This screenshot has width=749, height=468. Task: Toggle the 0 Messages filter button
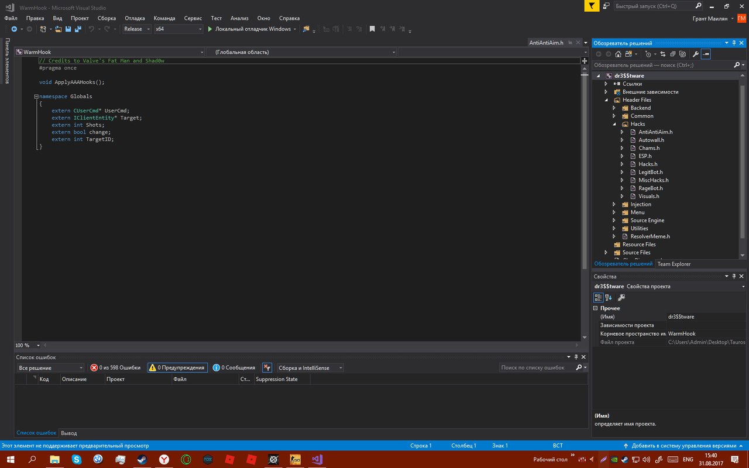tap(234, 368)
